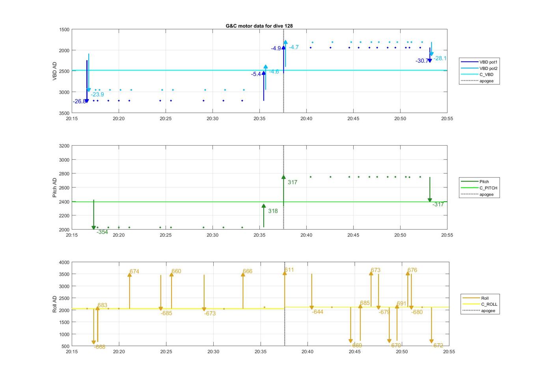Click 'apogee' in the VBD legend
Viewport: 552px width, 389px height.
pos(477,81)
